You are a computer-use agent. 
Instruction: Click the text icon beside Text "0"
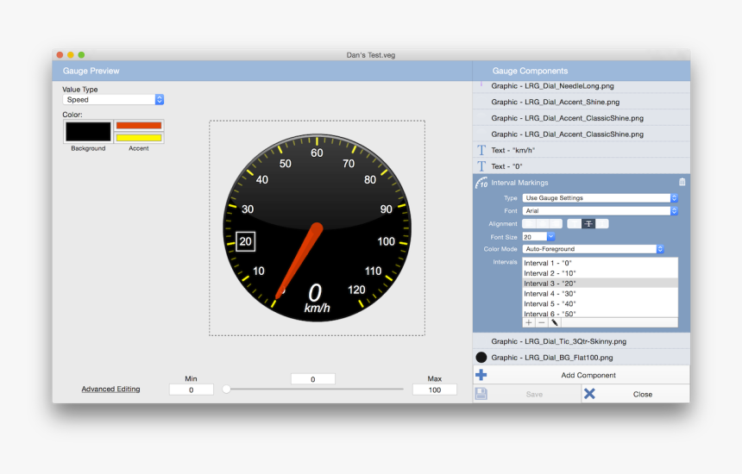(x=481, y=165)
